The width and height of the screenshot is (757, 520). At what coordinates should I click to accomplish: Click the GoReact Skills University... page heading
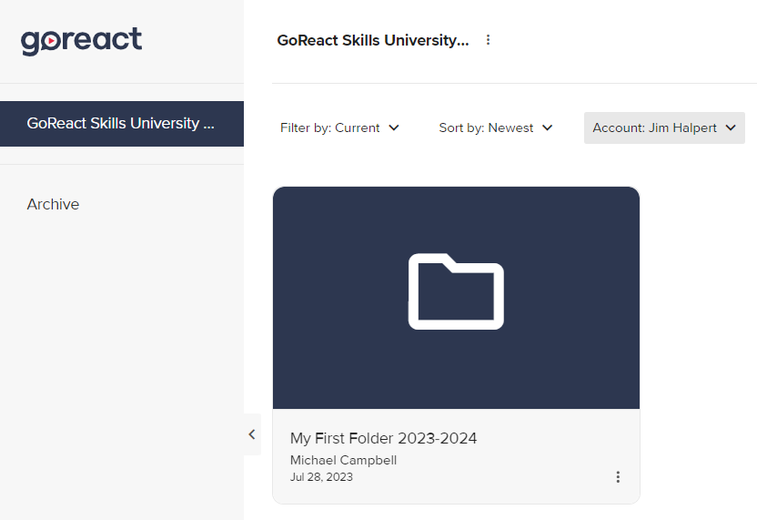point(373,41)
